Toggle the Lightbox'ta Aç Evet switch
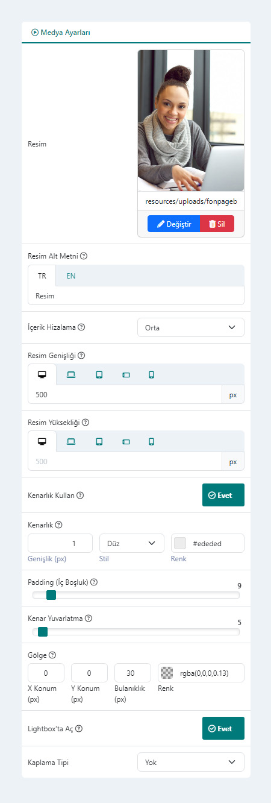The height and width of the screenshot is (803, 271). 223,728
